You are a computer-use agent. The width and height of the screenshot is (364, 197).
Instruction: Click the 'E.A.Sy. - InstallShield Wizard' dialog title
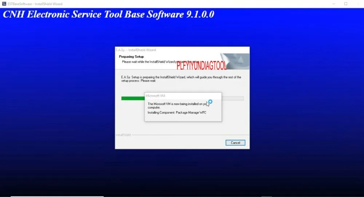[136, 50]
